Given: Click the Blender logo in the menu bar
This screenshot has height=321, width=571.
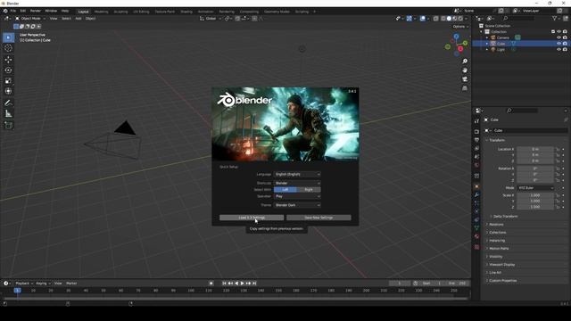Looking at the screenshot, I should point(5,11).
